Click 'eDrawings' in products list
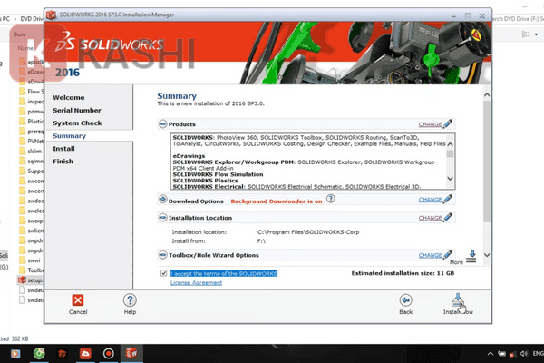Screen dimensions: 544x363 click(189, 156)
